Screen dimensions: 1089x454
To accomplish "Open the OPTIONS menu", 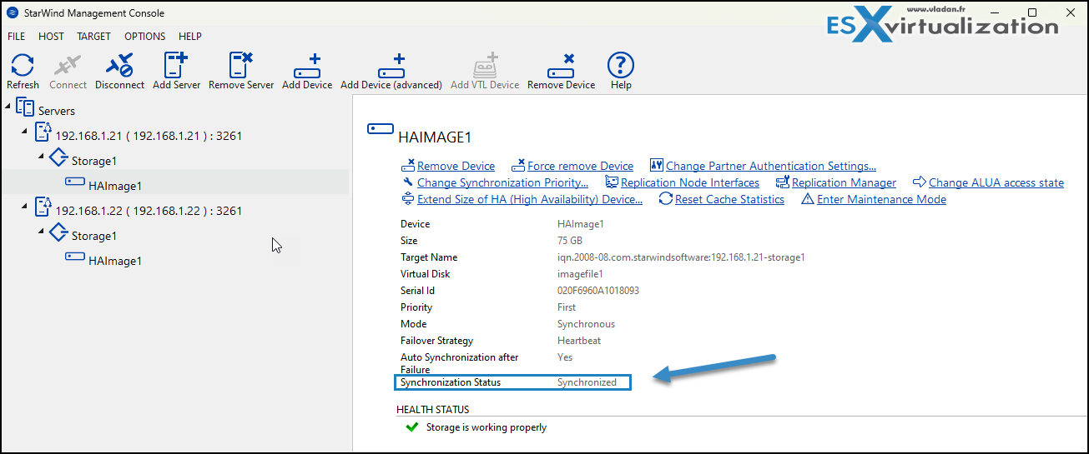I will point(144,37).
